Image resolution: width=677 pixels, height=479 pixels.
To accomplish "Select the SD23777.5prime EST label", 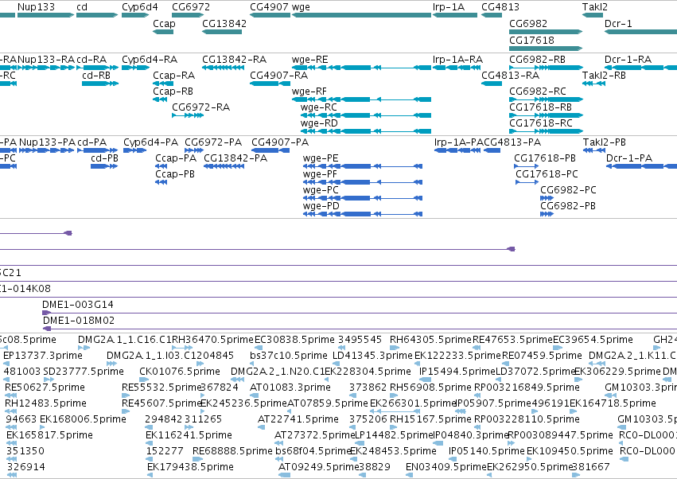I will tap(84, 372).
